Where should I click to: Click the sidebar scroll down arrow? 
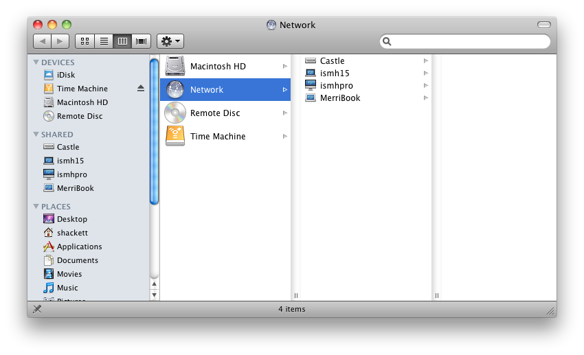[154, 295]
